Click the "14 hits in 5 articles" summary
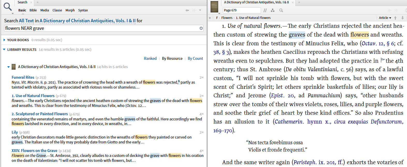The height and width of the screenshot is (167, 407). point(112,67)
